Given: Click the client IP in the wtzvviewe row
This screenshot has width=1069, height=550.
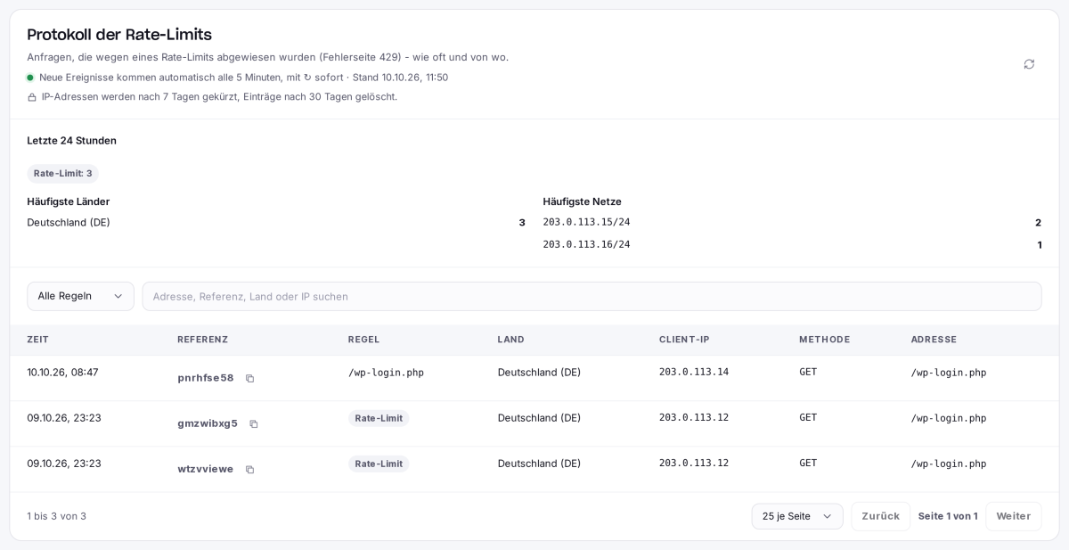Looking at the screenshot, I should click(x=694, y=463).
